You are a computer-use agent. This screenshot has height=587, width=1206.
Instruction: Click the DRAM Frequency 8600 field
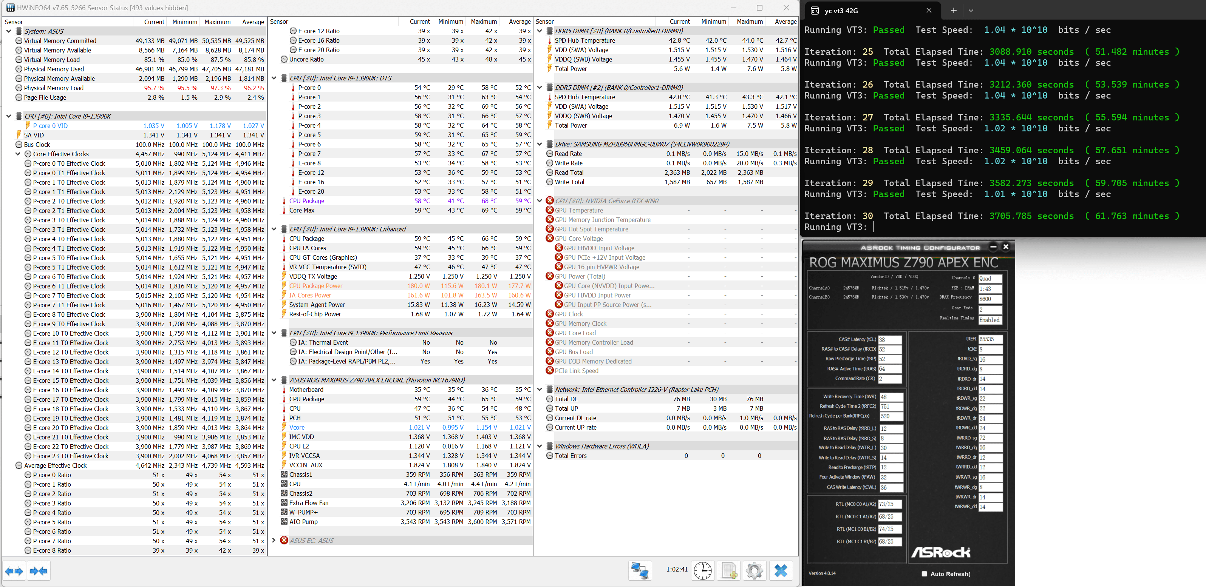coord(990,299)
